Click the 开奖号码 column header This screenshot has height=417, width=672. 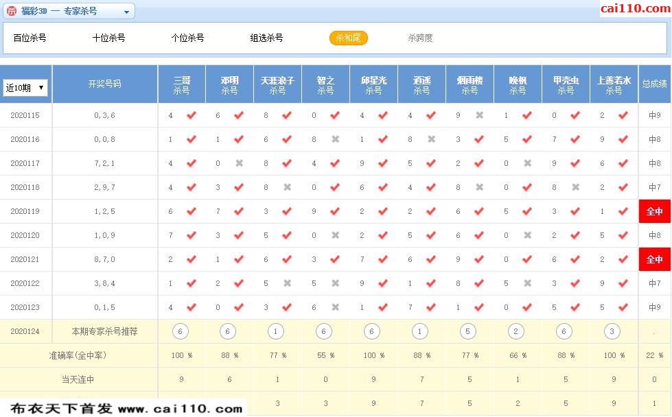coord(104,84)
